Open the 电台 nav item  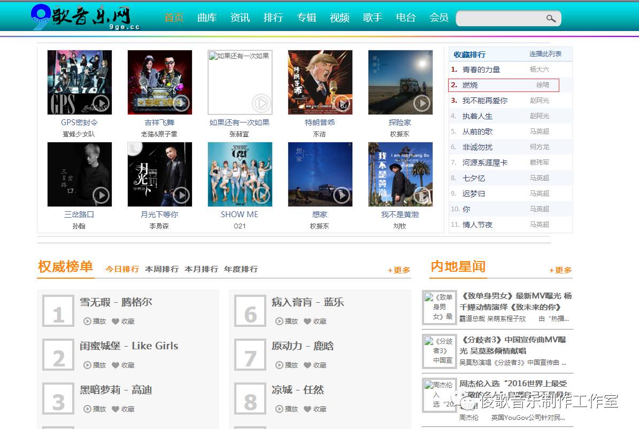click(405, 18)
